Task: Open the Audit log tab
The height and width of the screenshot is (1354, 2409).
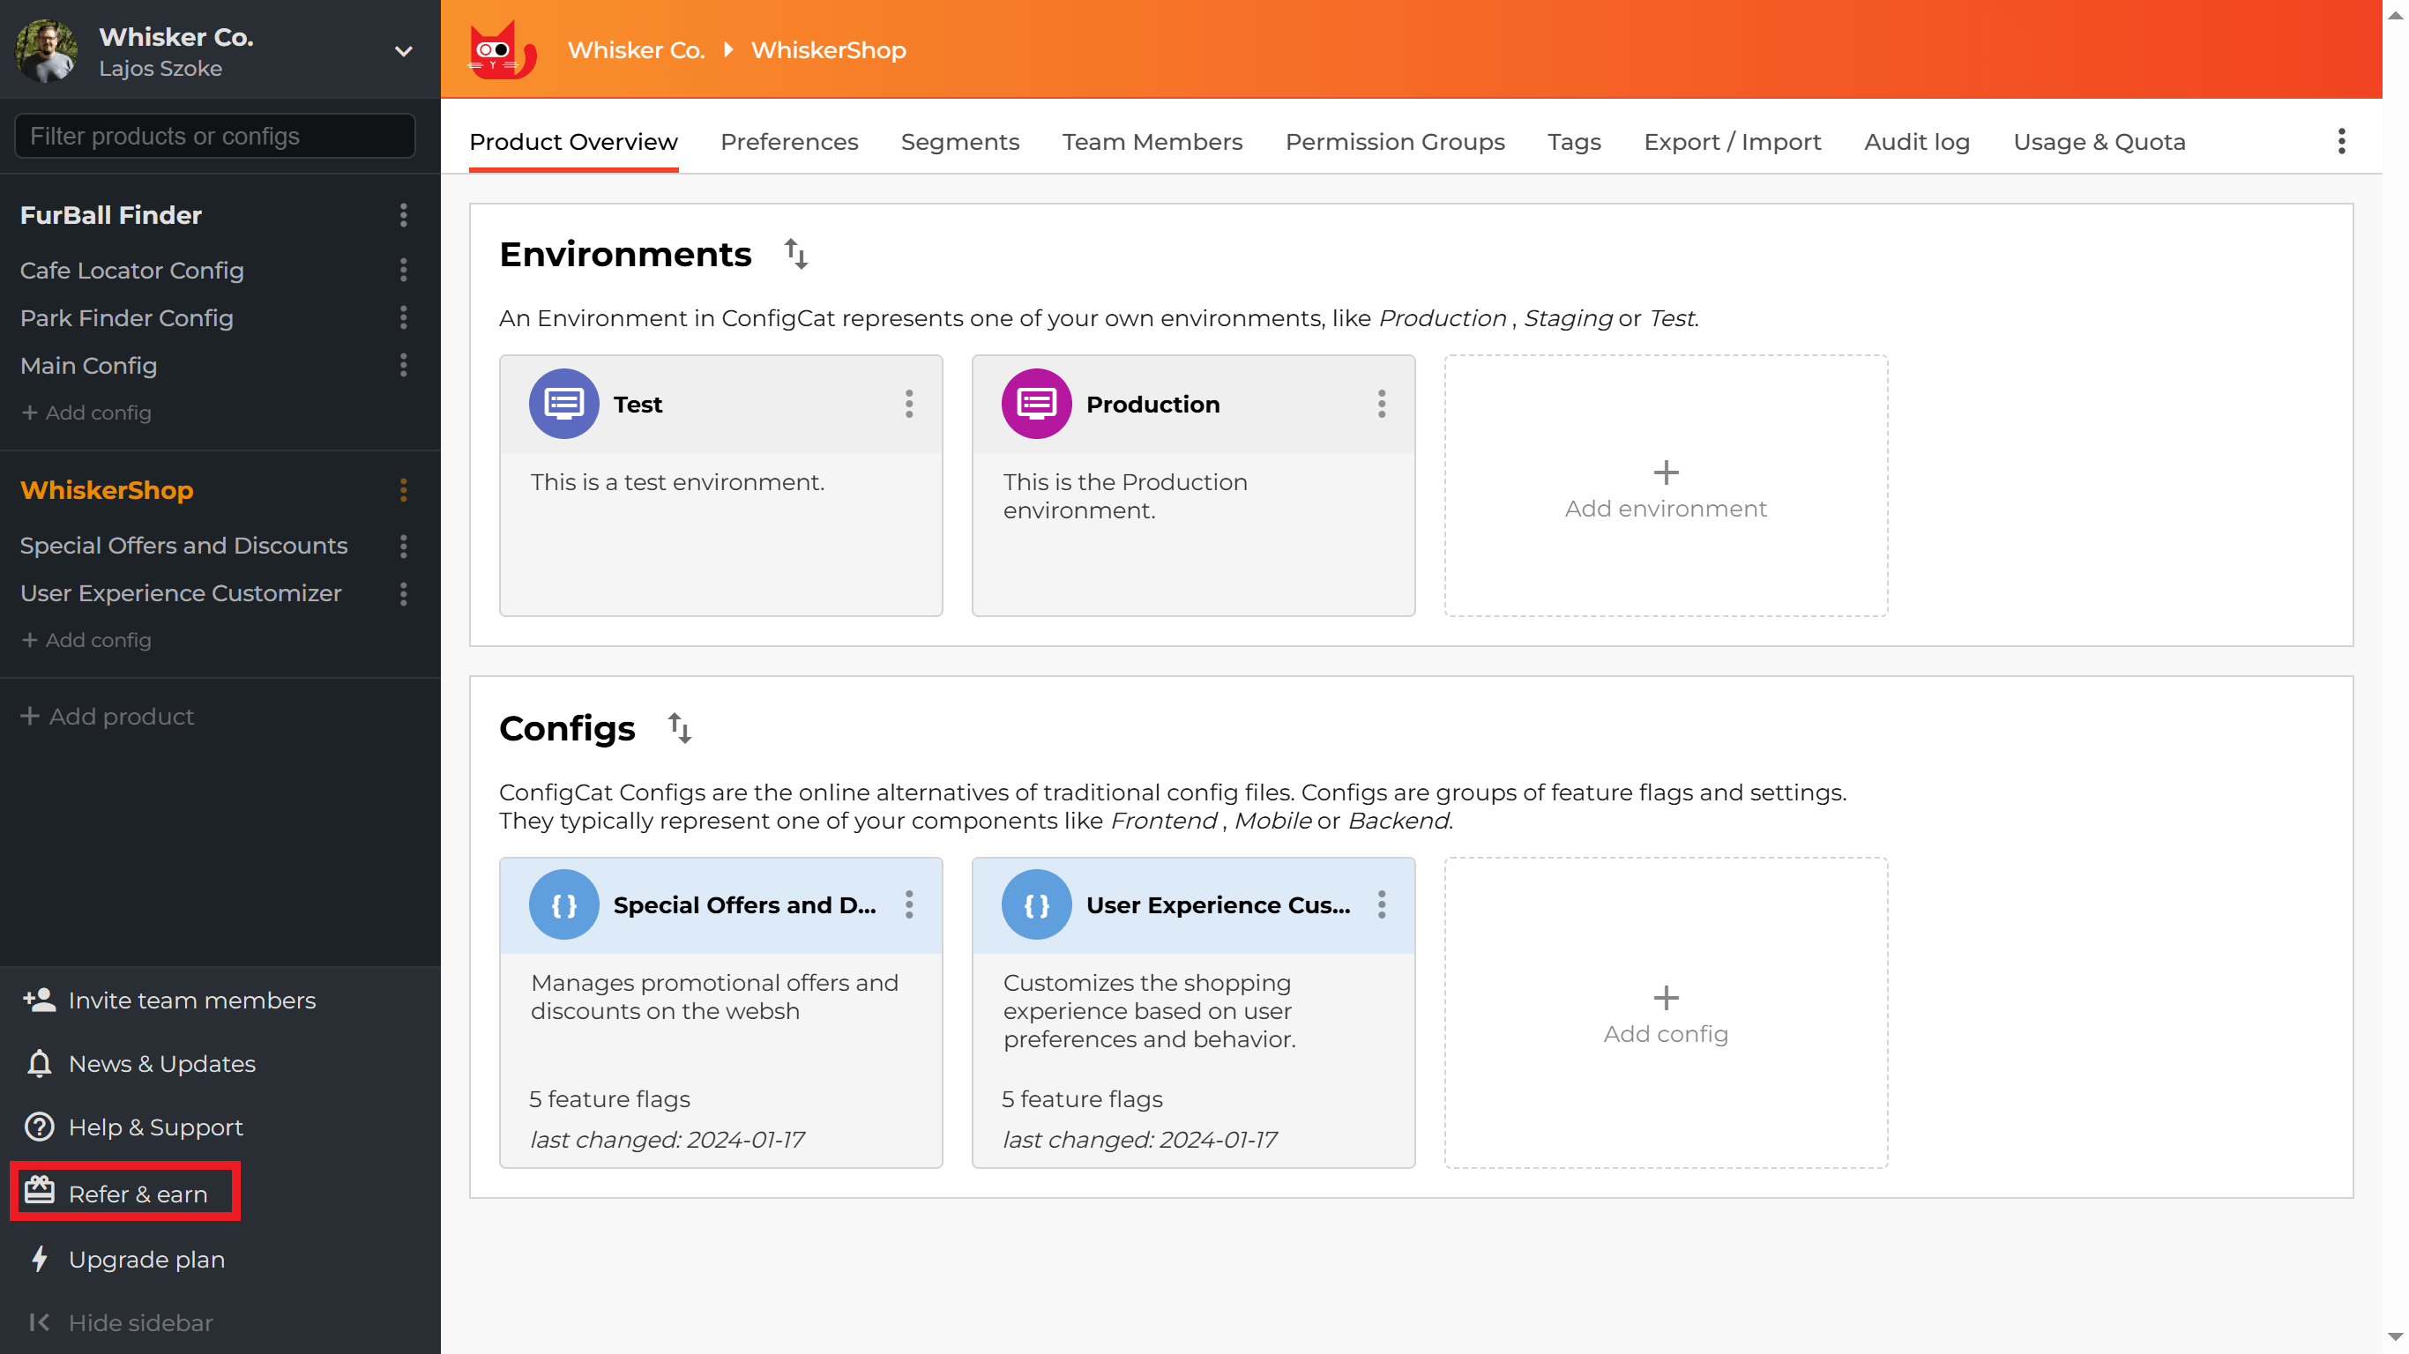Action: point(1916,141)
